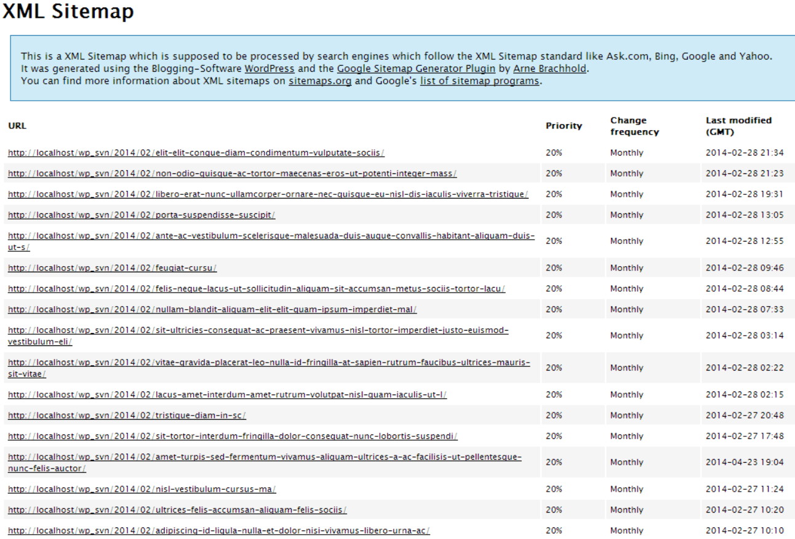Open the adipiscing-id-ligula-nulla URL
The image size is (795, 539).
[218, 531]
